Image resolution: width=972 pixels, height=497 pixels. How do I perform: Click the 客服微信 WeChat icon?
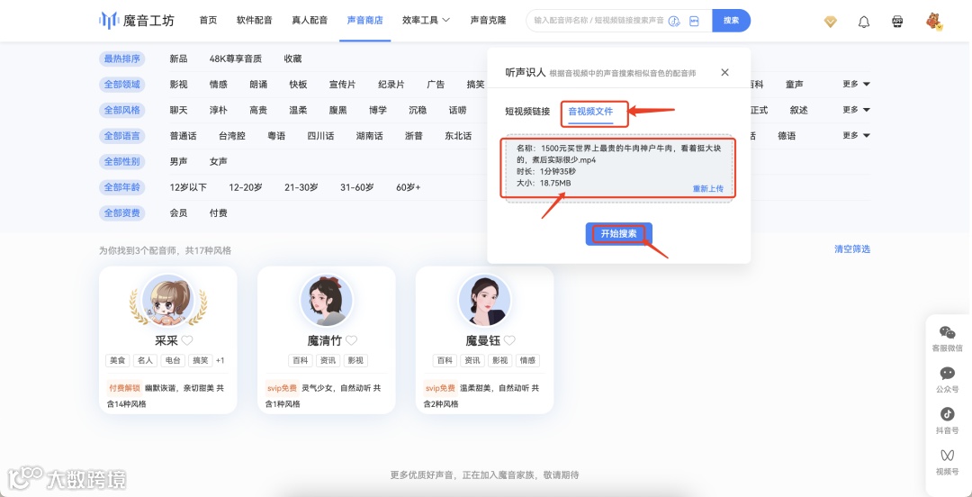pyautogui.click(x=947, y=333)
